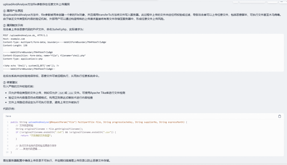Click the inline .txt code tag
The image size is (287, 165).
[61, 93]
